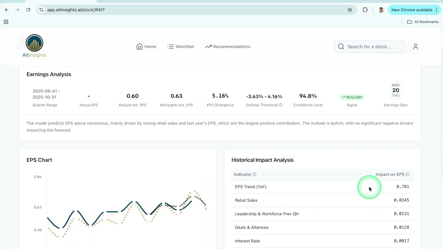Click the quarter range 2025-08-01 - 2025-10-31
Image resolution: width=443 pixels, height=249 pixels.
coord(46,94)
